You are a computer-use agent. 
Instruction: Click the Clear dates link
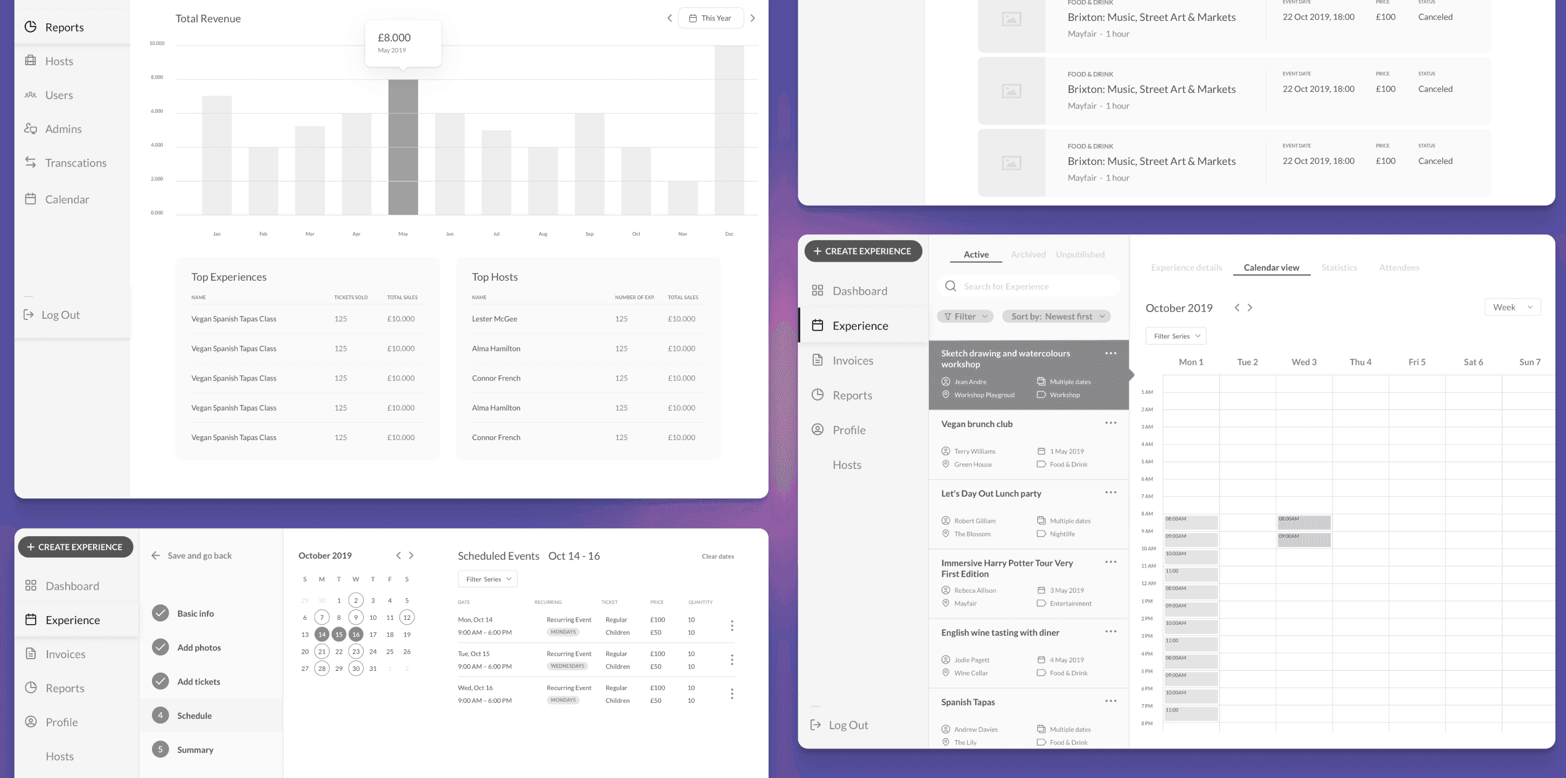718,556
